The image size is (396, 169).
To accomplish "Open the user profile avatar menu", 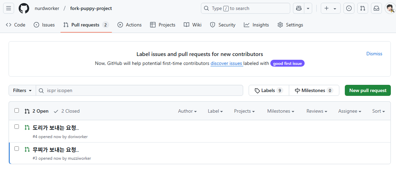I will [390, 8].
